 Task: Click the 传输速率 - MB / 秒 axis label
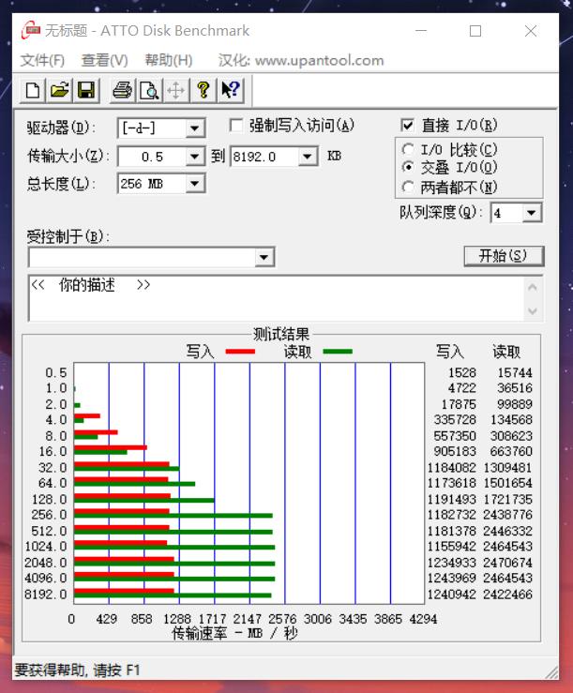[x=234, y=634]
